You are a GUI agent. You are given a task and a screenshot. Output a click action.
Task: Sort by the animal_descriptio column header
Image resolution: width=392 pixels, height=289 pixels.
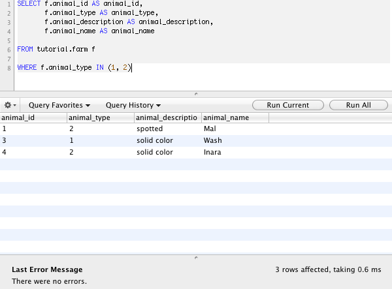coord(168,117)
